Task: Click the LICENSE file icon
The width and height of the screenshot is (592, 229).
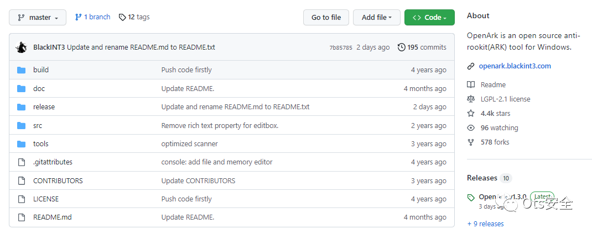Action: 21,199
